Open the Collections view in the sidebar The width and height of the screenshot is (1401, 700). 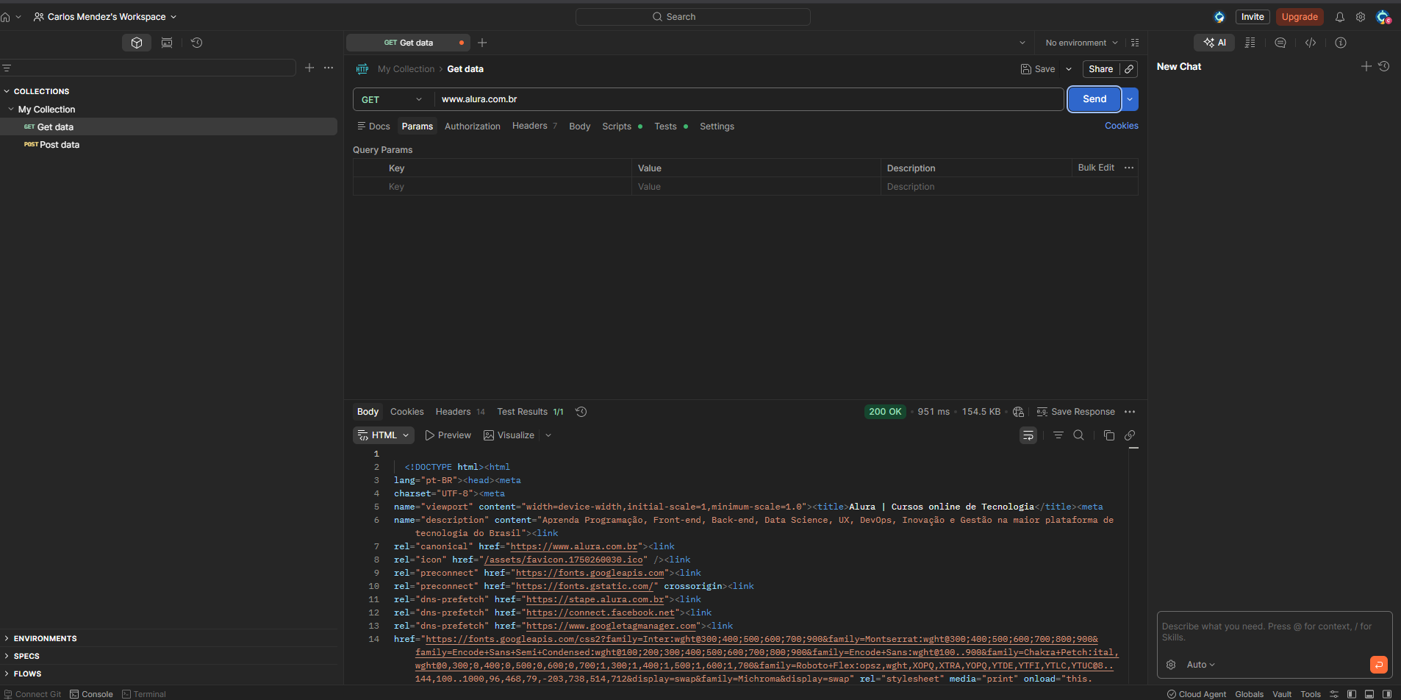tap(137, 43)
